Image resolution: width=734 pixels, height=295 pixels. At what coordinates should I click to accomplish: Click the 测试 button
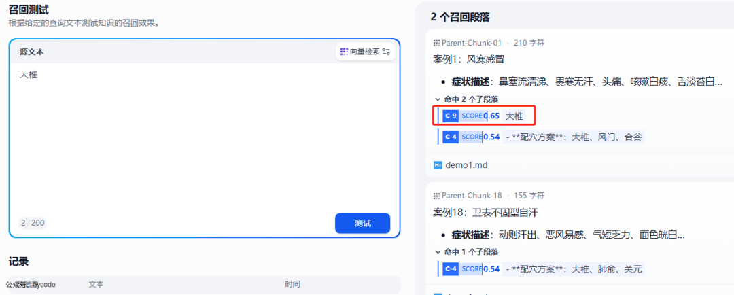click(x=362, y=224)
